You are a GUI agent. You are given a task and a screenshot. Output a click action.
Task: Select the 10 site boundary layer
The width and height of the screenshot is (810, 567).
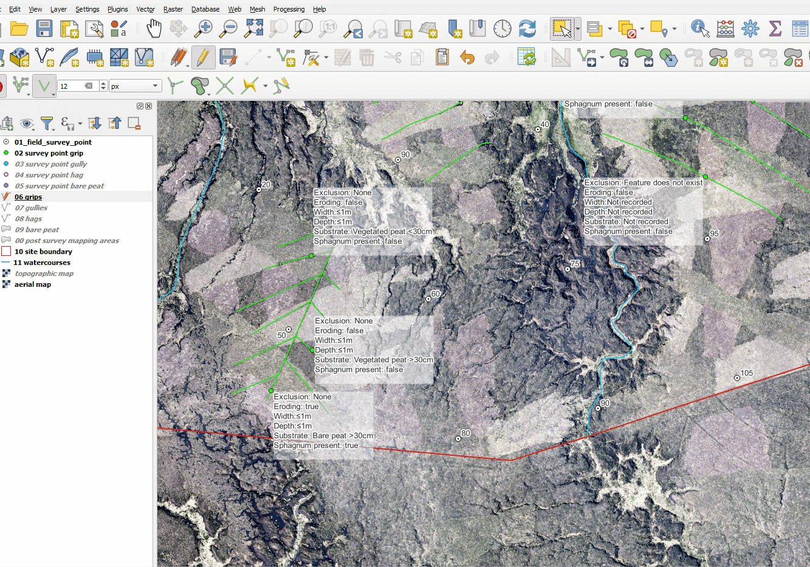coord(43,252)
